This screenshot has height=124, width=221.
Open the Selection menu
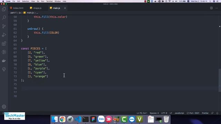click(x=26, y=1)
